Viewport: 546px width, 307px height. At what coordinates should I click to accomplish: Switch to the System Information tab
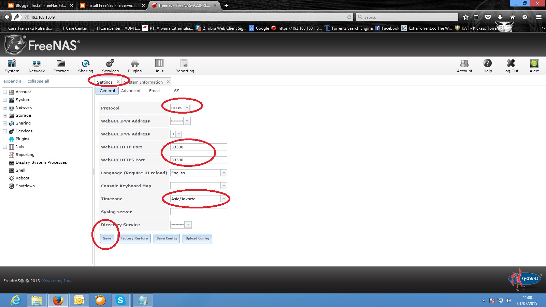click(x=146, y=82)
